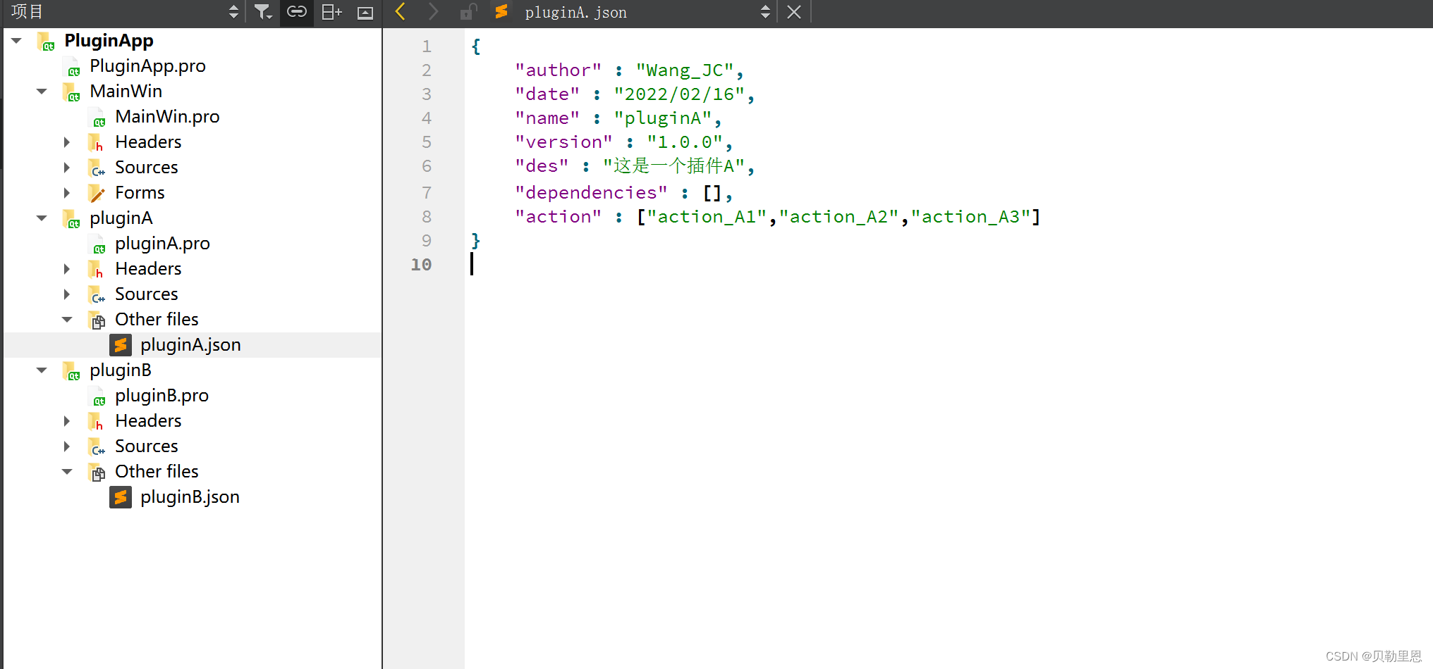Click the pluginB Other files icon
The height and width of the screenshot is (669, 1433).
(97, 472)
